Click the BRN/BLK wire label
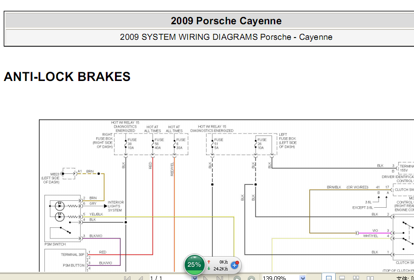 point(334,187)
